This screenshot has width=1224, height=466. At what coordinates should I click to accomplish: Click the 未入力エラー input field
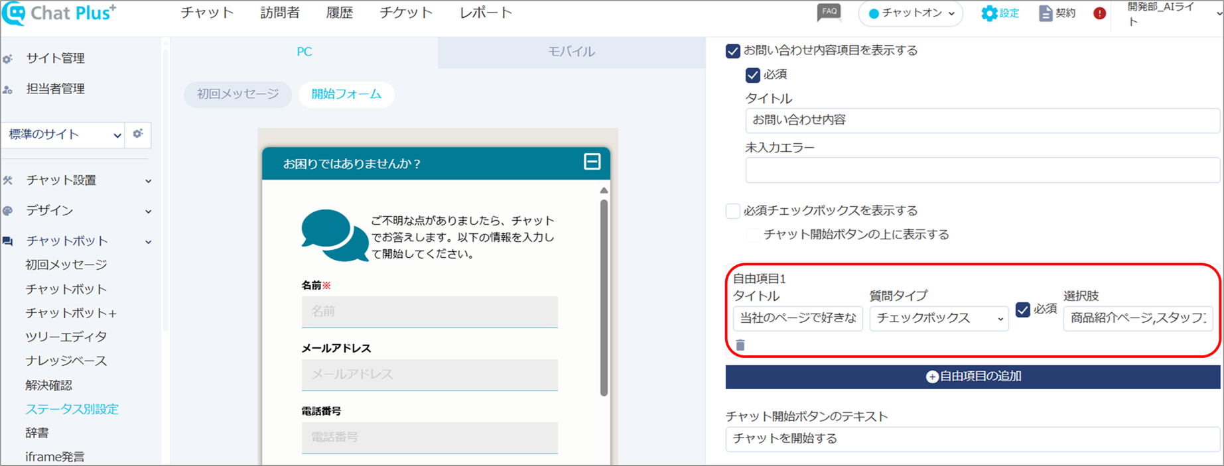pyautogui.click(x=983, y=170)
